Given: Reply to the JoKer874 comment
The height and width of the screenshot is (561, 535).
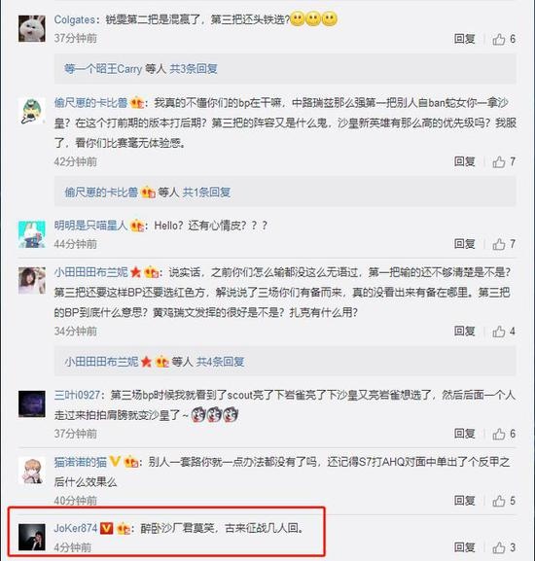Looking at the screenshot, I should (x=464, y=547).
